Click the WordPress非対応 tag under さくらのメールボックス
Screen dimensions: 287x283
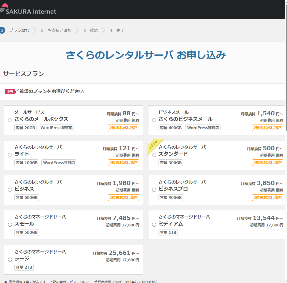coord(56,128)
